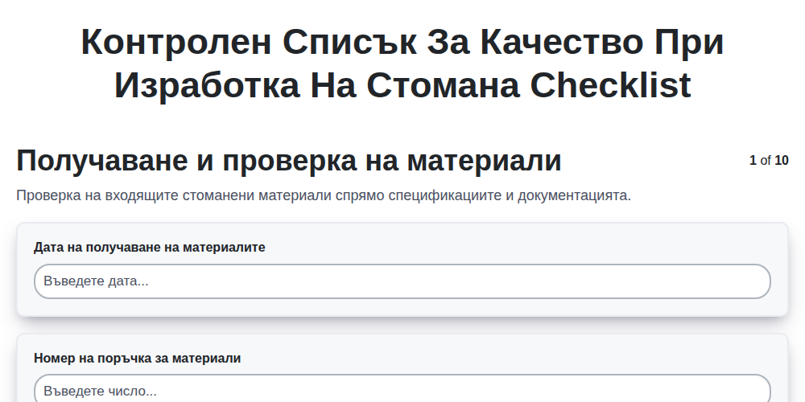
Task: Focus the 'Въведете число...' order number field
Action: [x=402, y=388]
